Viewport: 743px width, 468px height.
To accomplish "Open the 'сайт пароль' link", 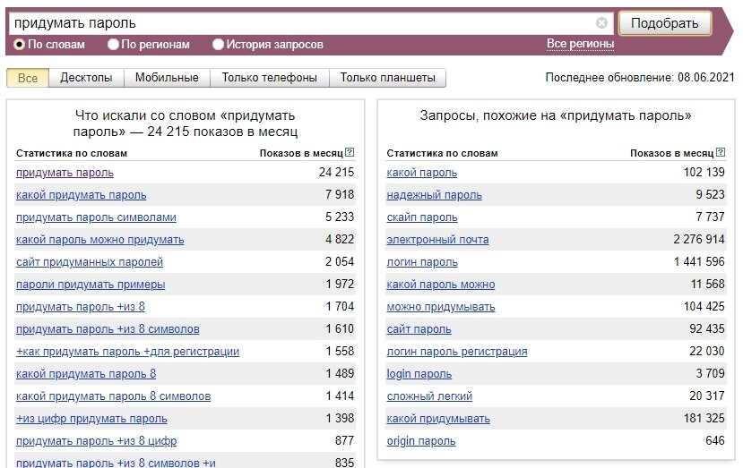I will pos(419,329).
